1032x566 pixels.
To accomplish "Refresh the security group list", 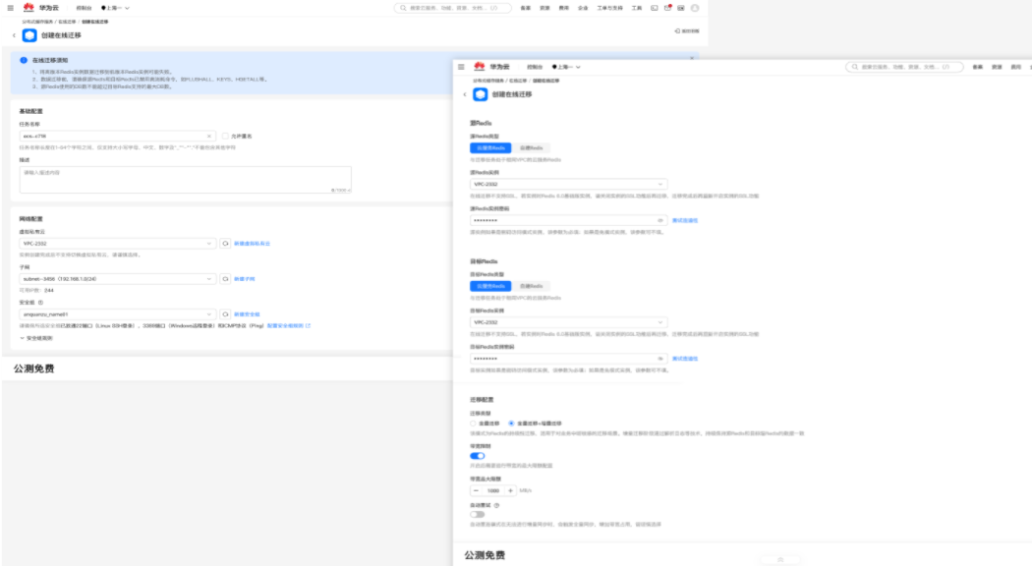I will point(225,314).
